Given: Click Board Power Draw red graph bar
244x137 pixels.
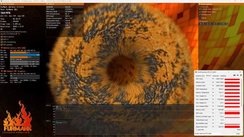Looking at the screenshot, I should coord(232,127).
